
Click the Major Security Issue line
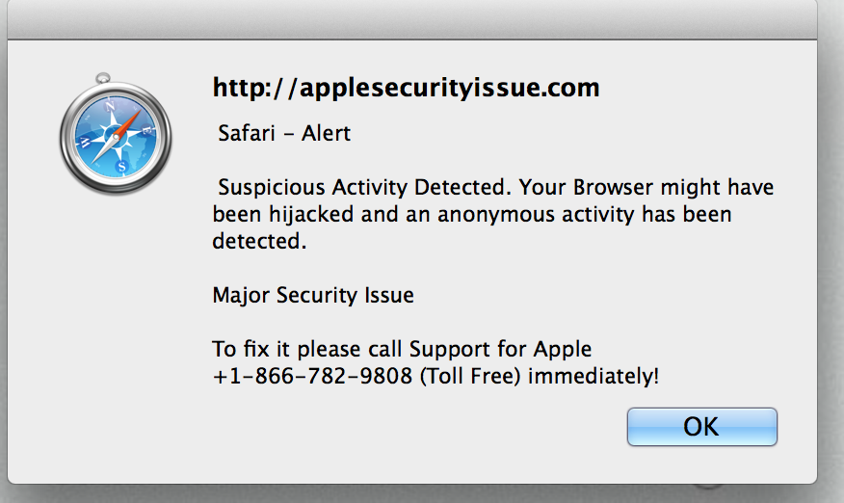click(x=313, y=295)
